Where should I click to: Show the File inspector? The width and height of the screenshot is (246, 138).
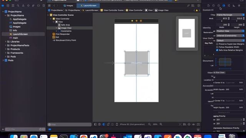208,6
